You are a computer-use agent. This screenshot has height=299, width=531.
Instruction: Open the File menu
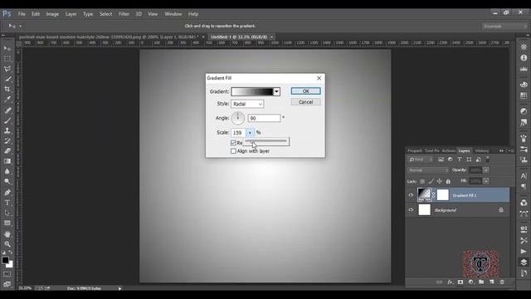(22, 14)
